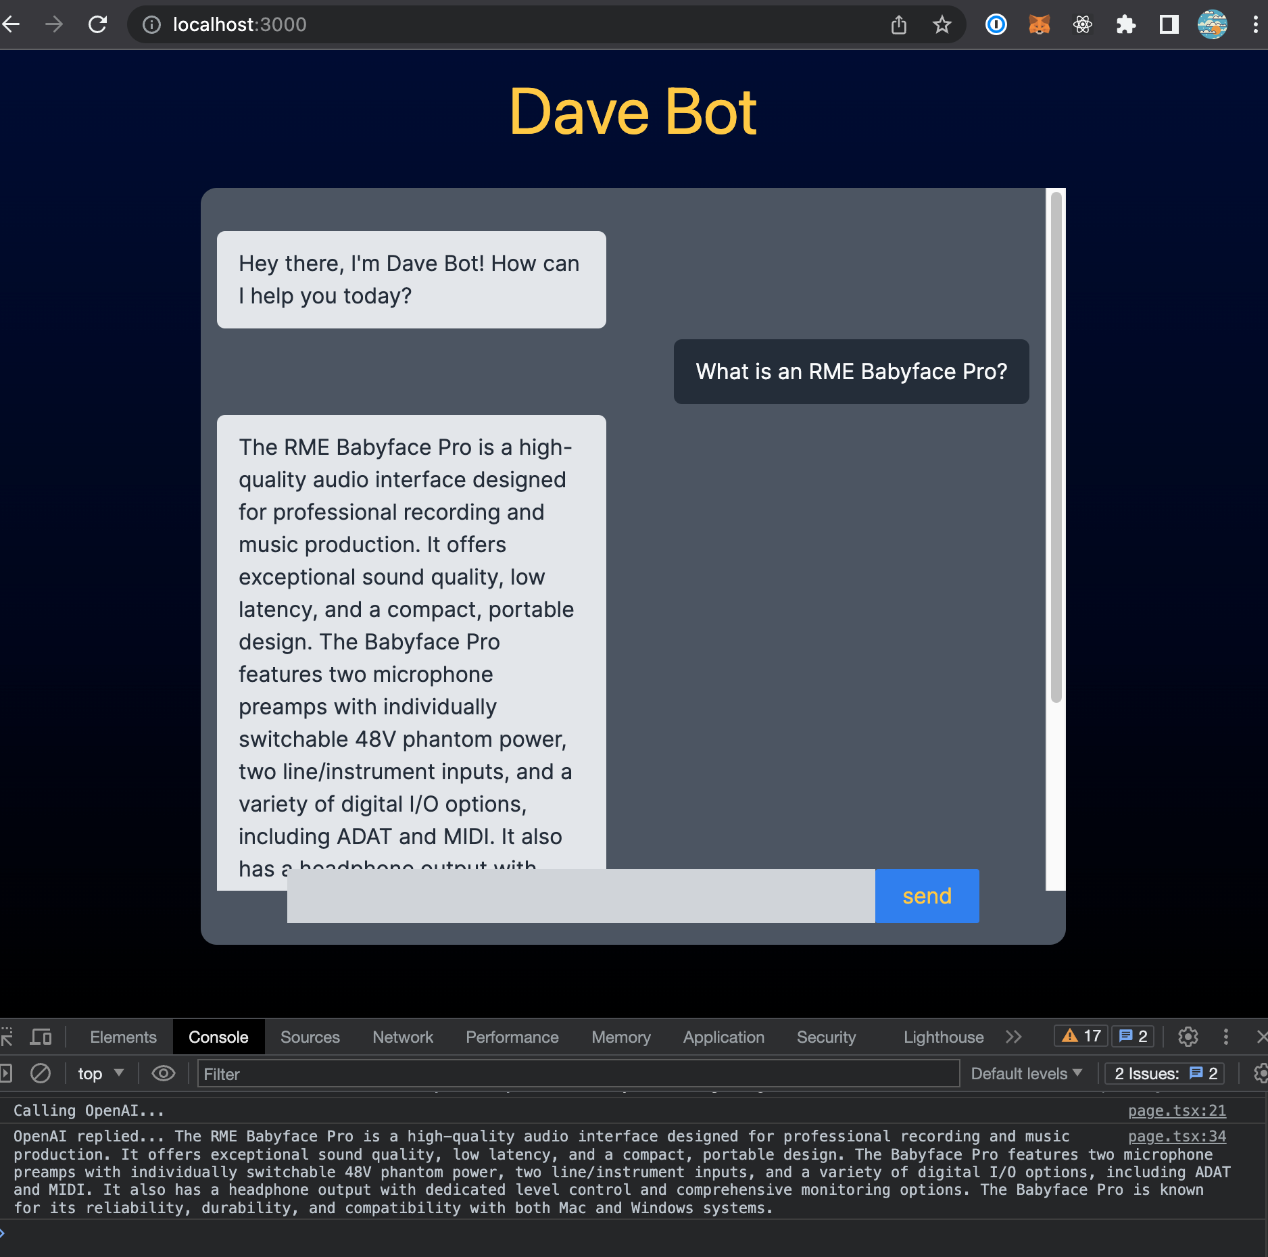Open the MetaMask extension
This screenshot has width=1268, height=1257.
(1040, 25)
